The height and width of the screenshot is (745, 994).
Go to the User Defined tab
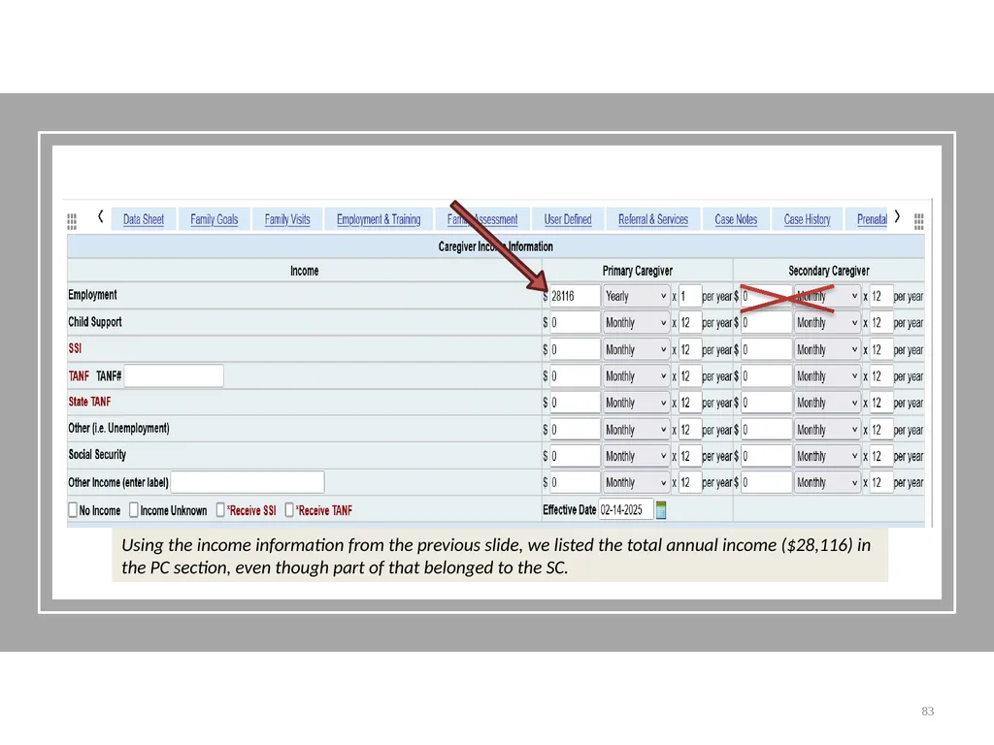[x=568, y=219]
